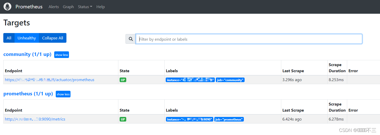Click the job="community" label badge
Screen dimensions: 380x135
point(230,80)
